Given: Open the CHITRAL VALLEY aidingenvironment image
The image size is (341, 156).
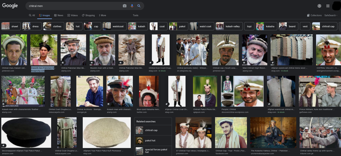Looking at the screenshot, I should (328, 50).
